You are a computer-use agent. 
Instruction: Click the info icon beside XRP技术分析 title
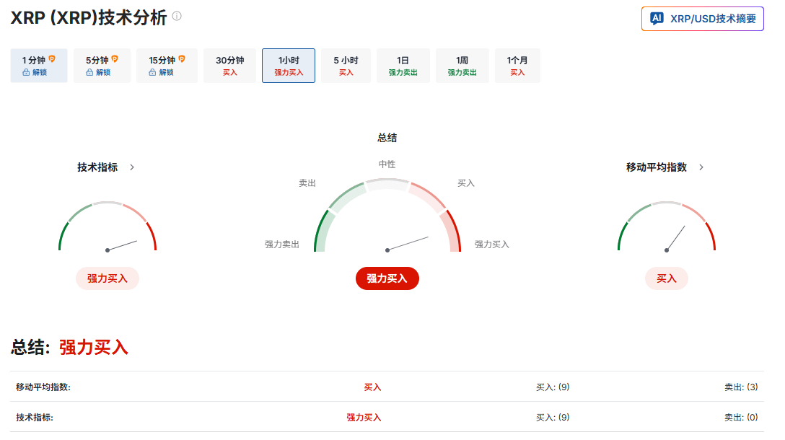(x=177, y=16)
